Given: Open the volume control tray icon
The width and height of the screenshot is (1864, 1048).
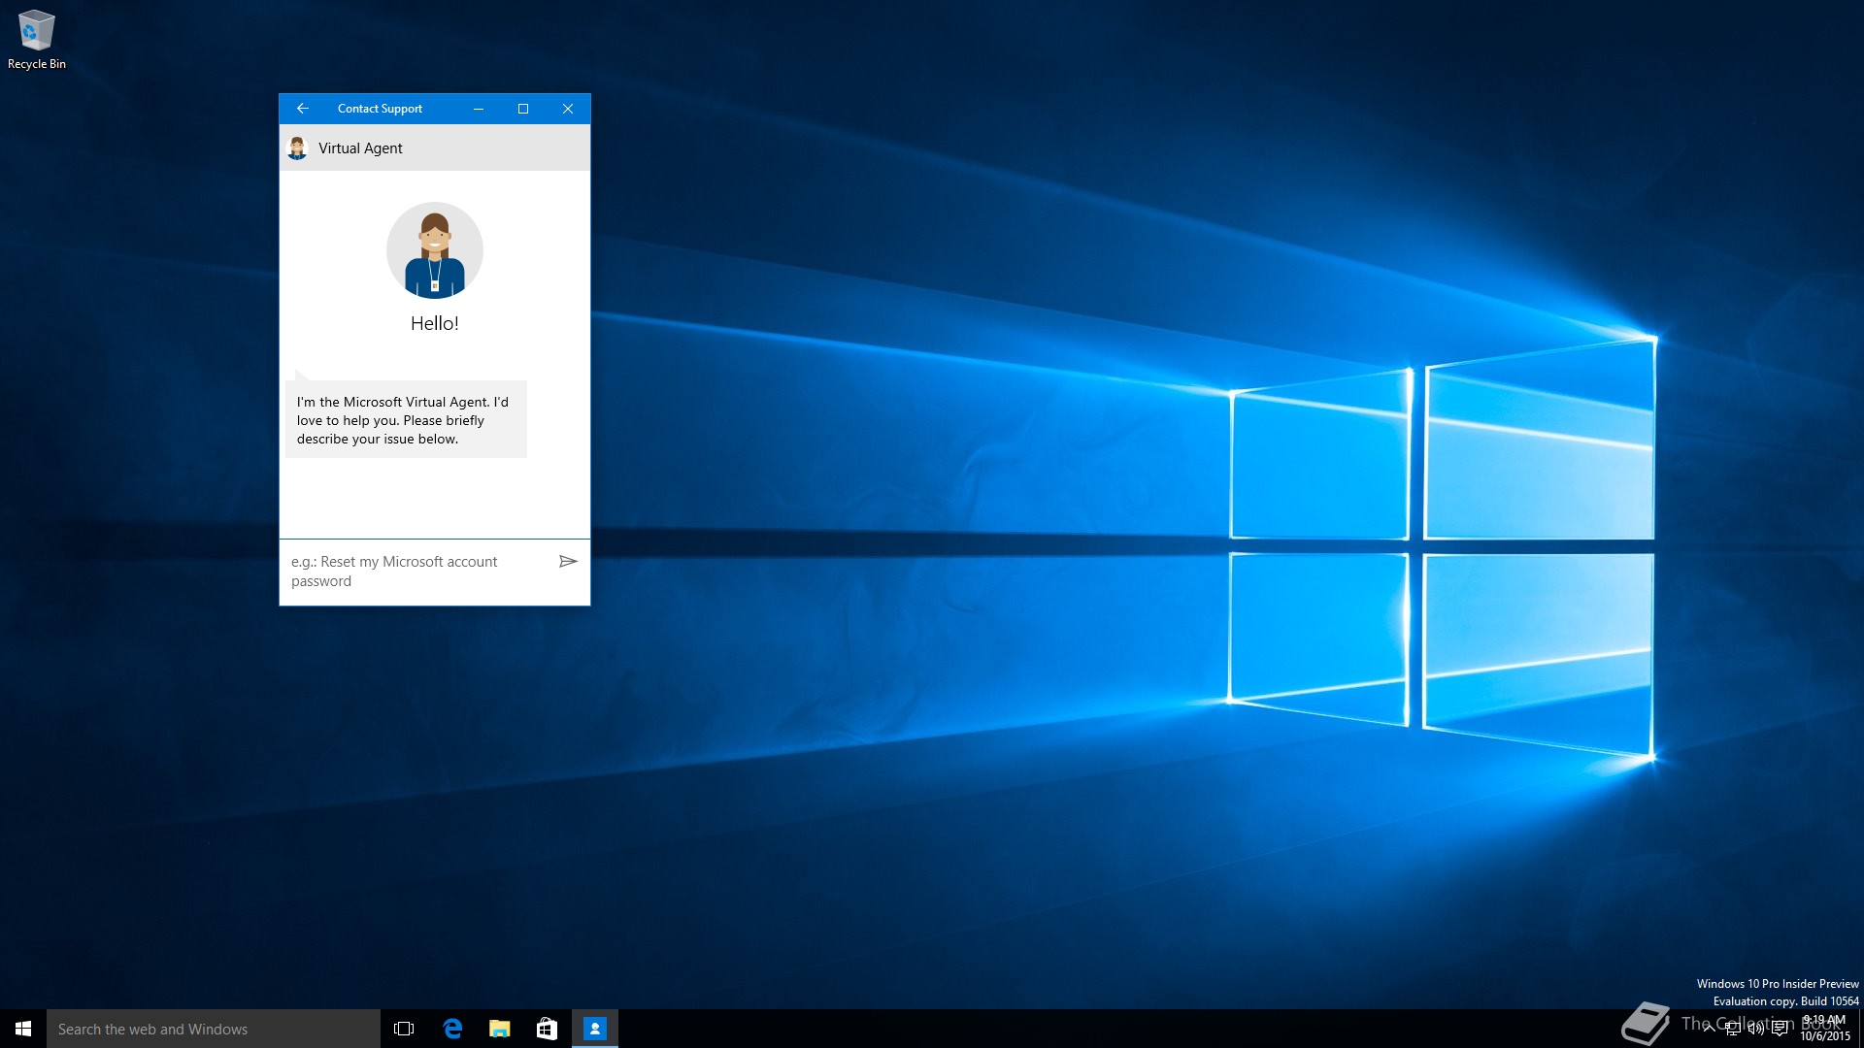Looking at the screenshot, I should (1756, 1030).
